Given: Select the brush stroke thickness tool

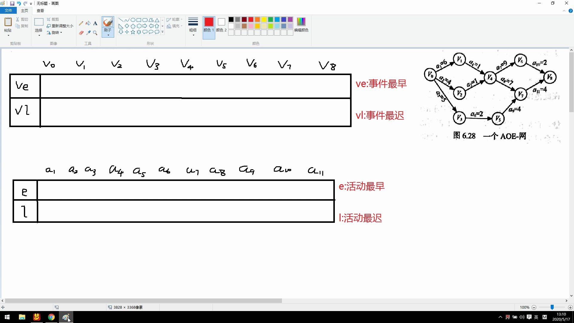Looking at the screenshot, I should (193, 26).
